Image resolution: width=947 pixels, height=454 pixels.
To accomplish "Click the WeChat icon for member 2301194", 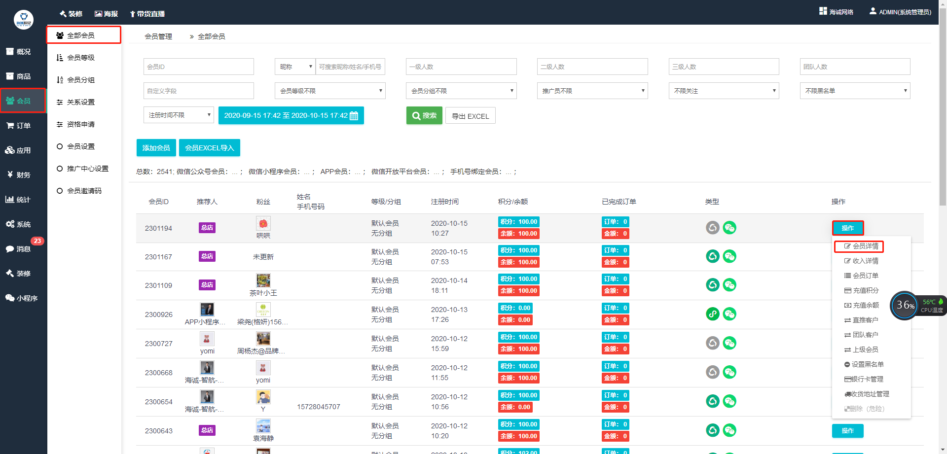I will pyautogui.click(x=729, y=228).
